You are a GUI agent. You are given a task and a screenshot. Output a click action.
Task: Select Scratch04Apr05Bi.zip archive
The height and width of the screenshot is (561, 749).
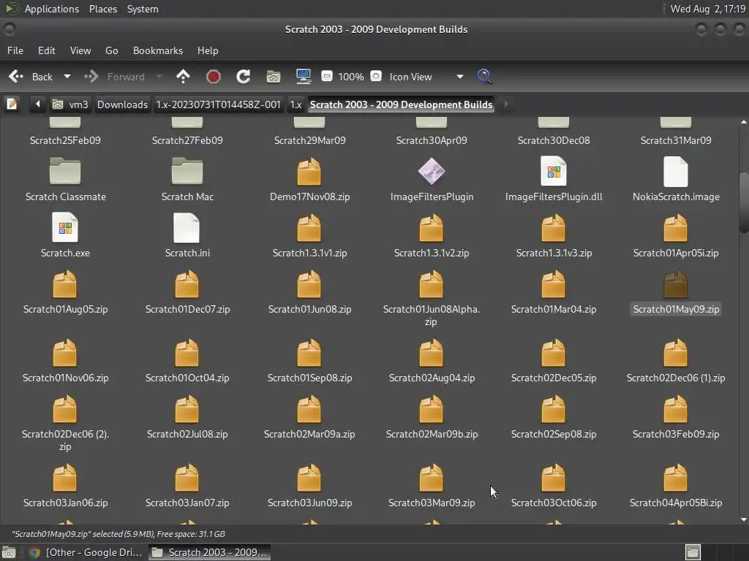[x=676, y=486]
